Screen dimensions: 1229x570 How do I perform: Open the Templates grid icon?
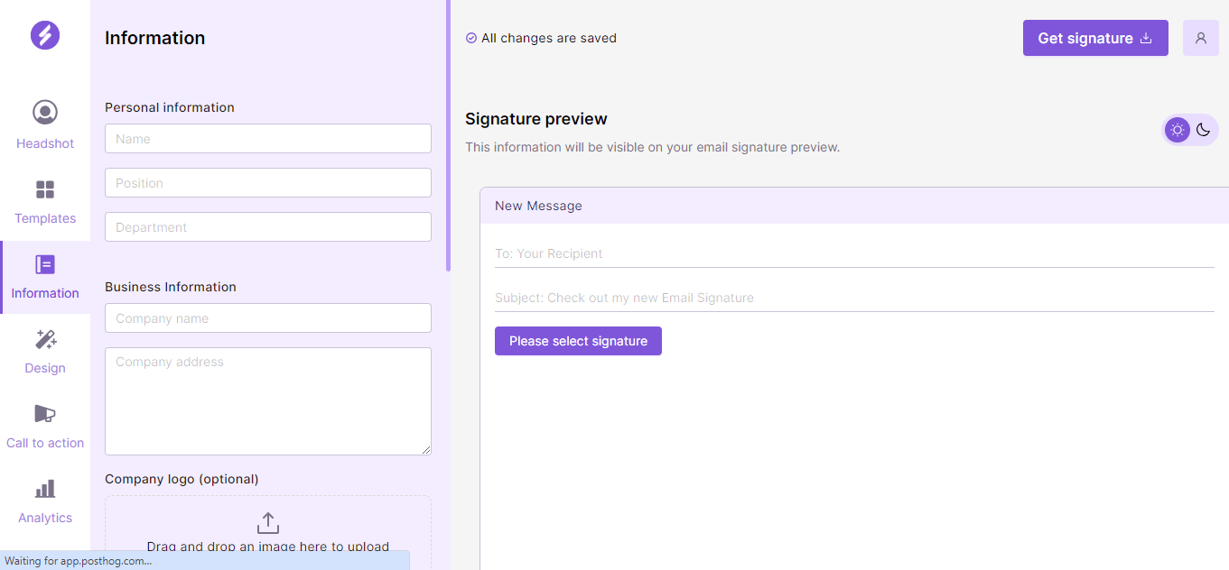(45, 189)
